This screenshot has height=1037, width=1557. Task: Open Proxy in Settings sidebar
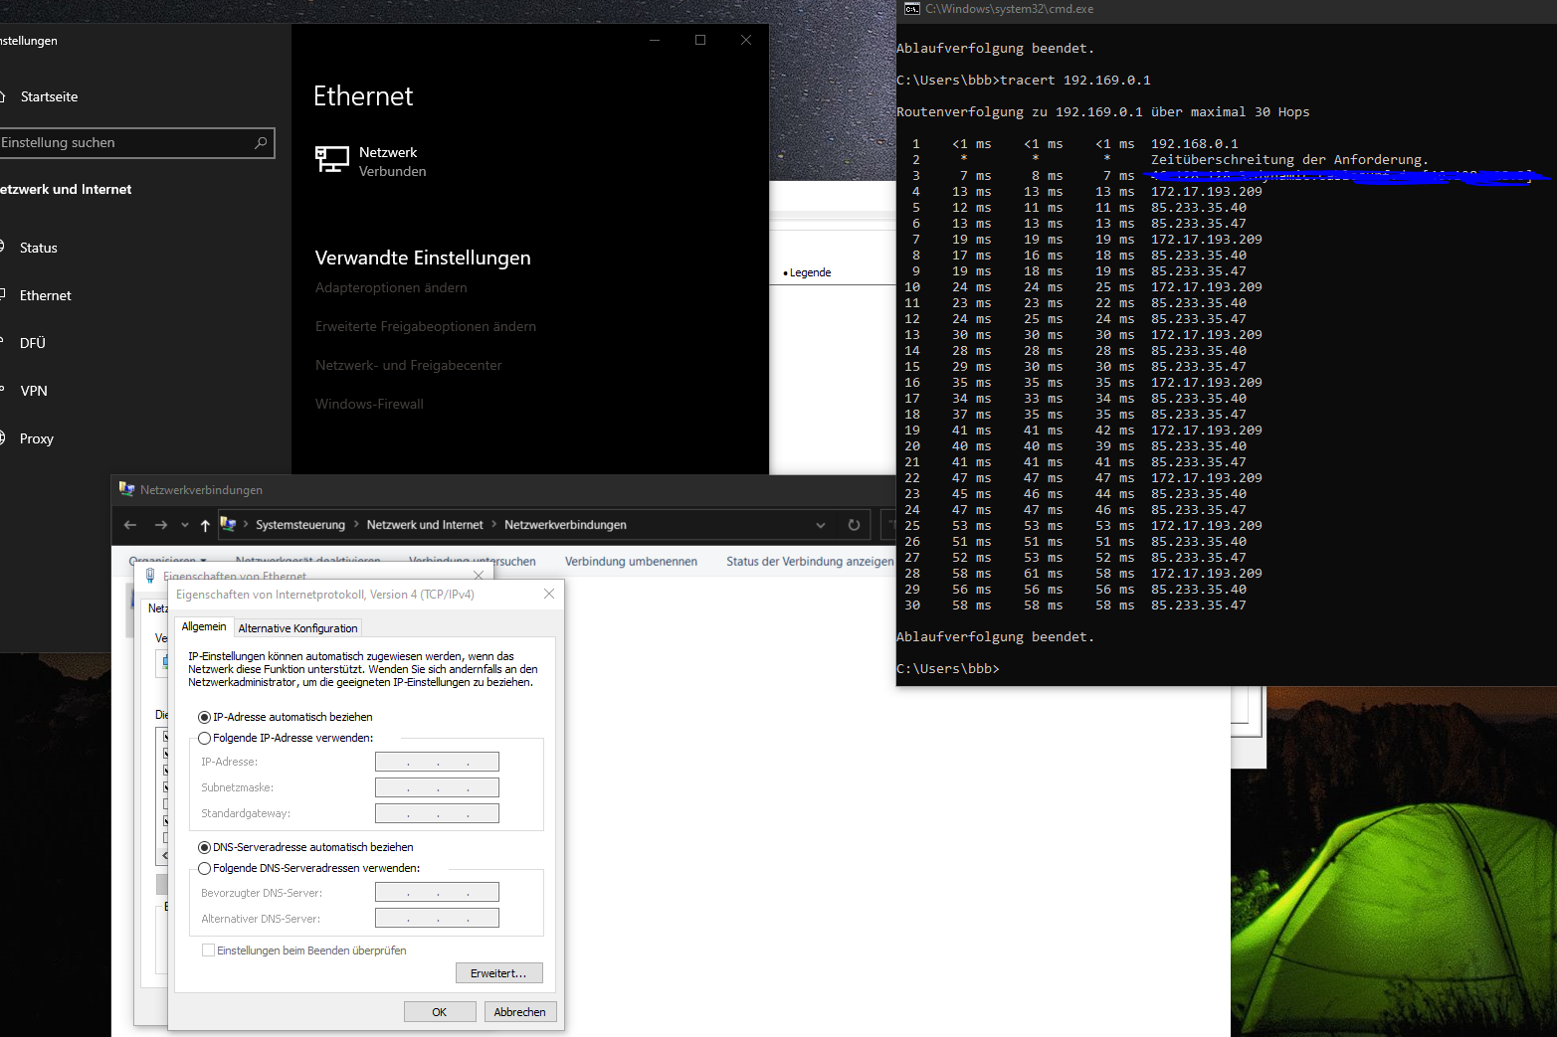click(x=37, y=438)
